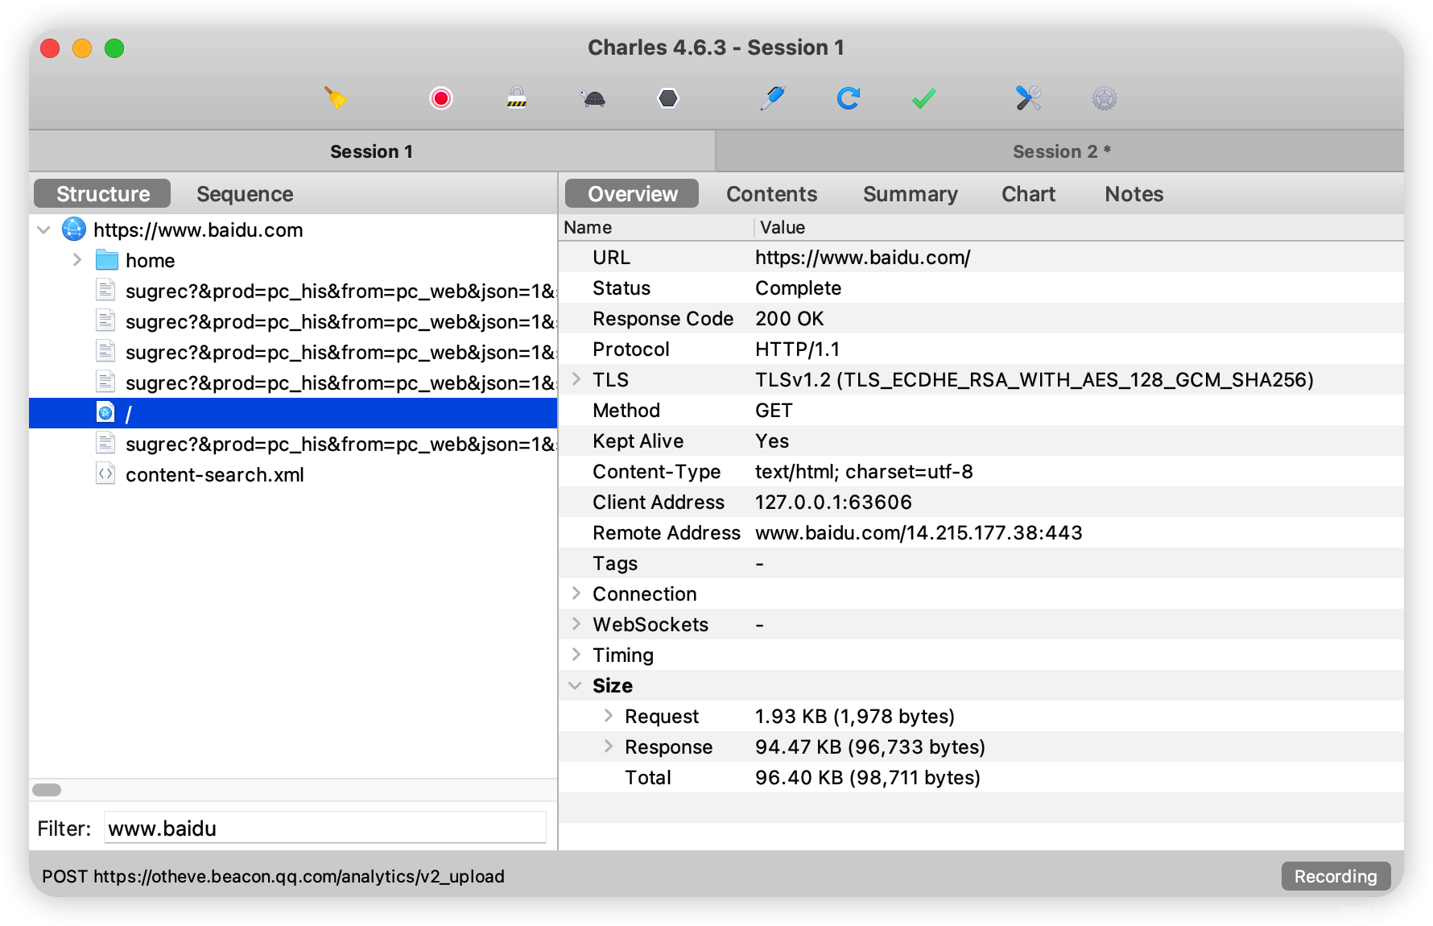The image size is (1433, 926).
Task: Click the Status Complete value
Action: [799, 288]
